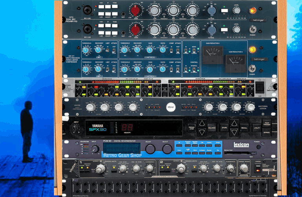Click the round elysia logo badge

[x=171, y=107]
